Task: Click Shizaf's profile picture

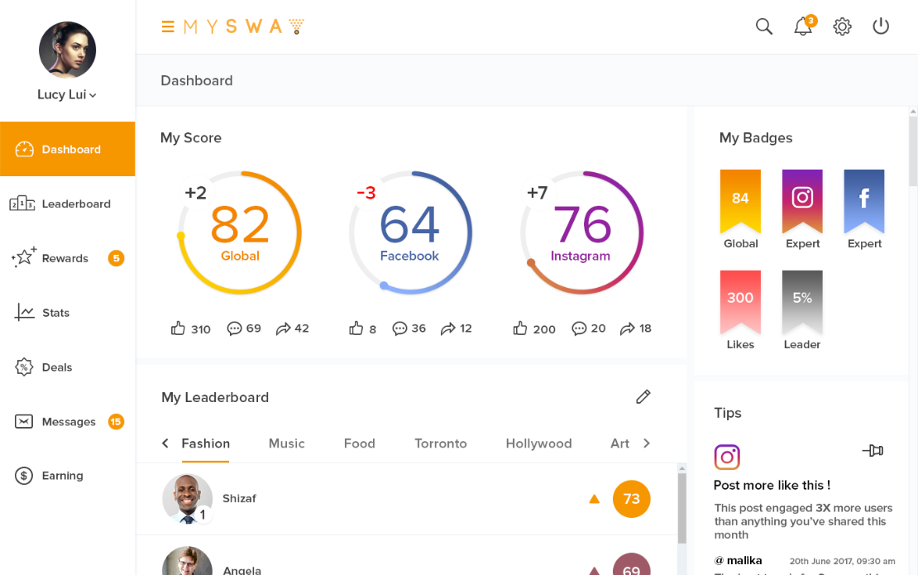Action: [x=188, y=499]
